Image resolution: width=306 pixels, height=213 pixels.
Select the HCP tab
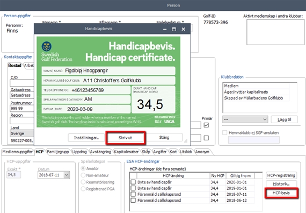[x=40, y=152]
